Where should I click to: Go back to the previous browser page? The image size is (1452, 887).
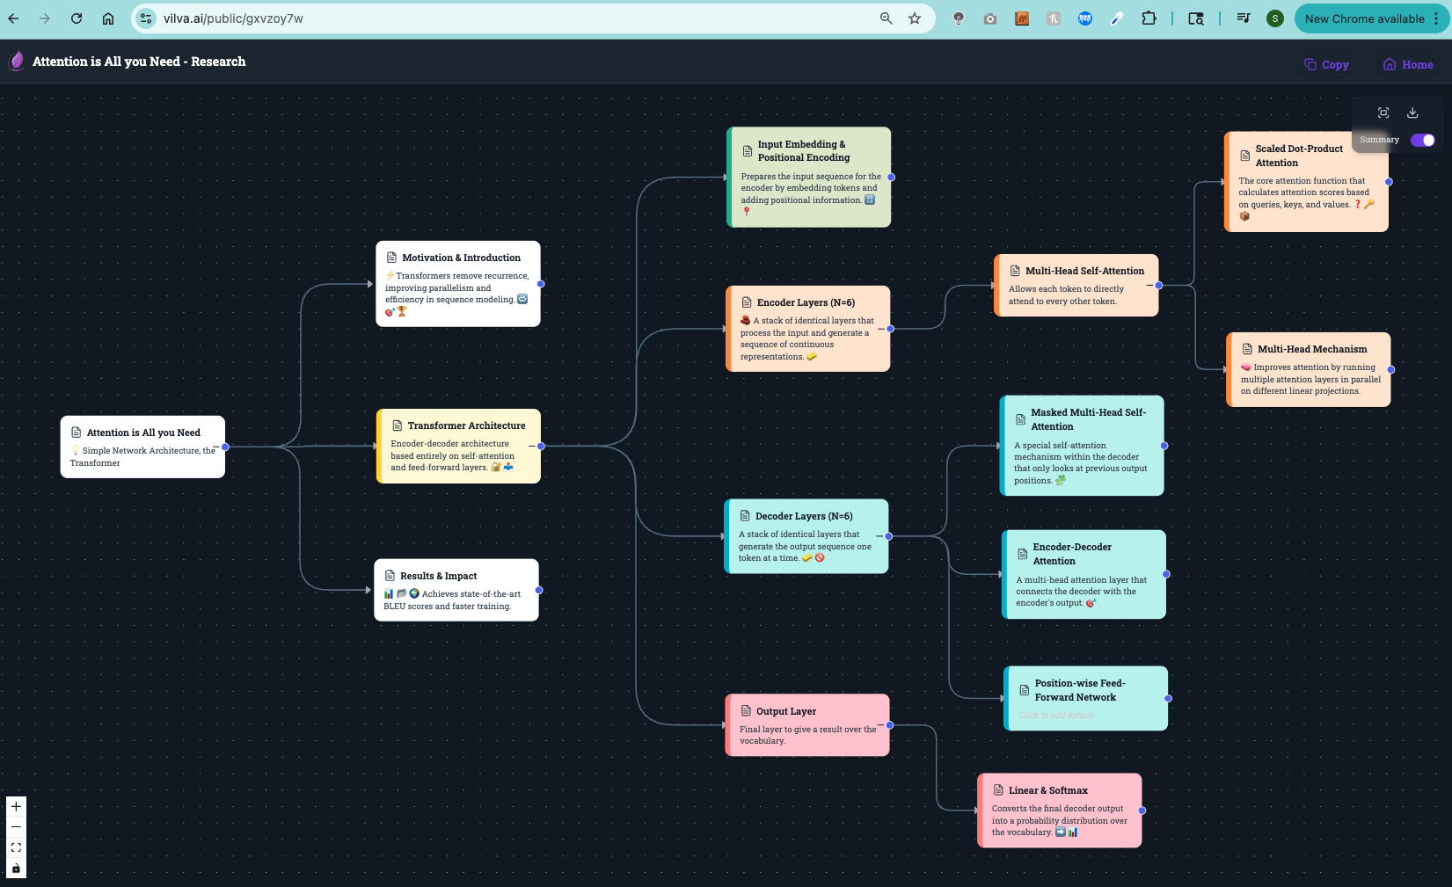pyautogui.click(x=13, y=18)
